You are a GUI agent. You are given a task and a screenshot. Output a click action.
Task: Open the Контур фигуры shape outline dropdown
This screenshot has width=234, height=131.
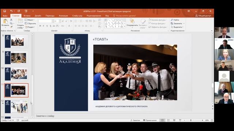(x=157, y=23)
